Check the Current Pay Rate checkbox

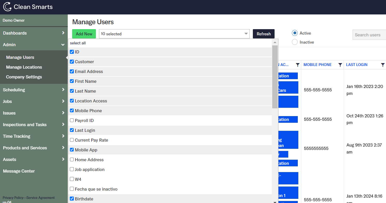pyautogui.click(x=72, y=140)
